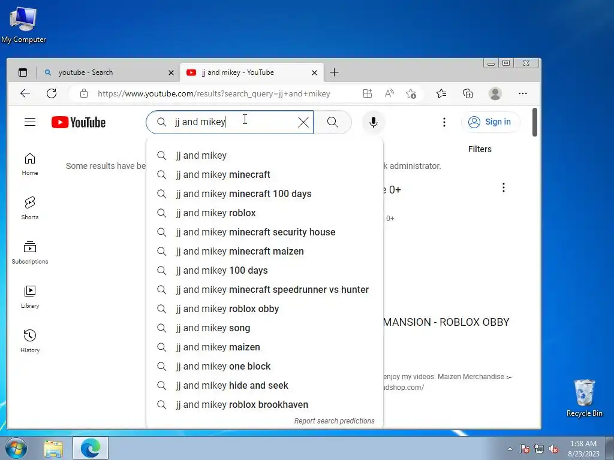Open the video result three-dot options menu
Image resolution: width=614 pixels, height=460 pixels.
coord(504,187)
